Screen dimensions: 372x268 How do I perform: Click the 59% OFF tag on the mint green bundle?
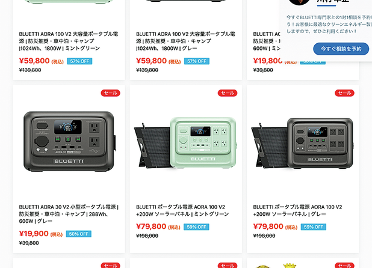pyautogui.click(x=196, y=227)
